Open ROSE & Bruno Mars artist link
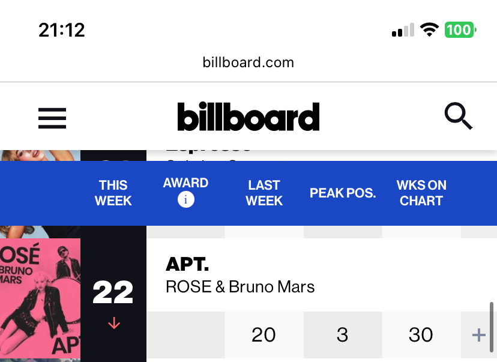Screen dimensions: 497x362 [240, 287]
